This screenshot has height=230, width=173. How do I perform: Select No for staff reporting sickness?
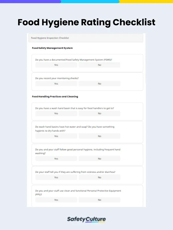[x=99, y=177]
